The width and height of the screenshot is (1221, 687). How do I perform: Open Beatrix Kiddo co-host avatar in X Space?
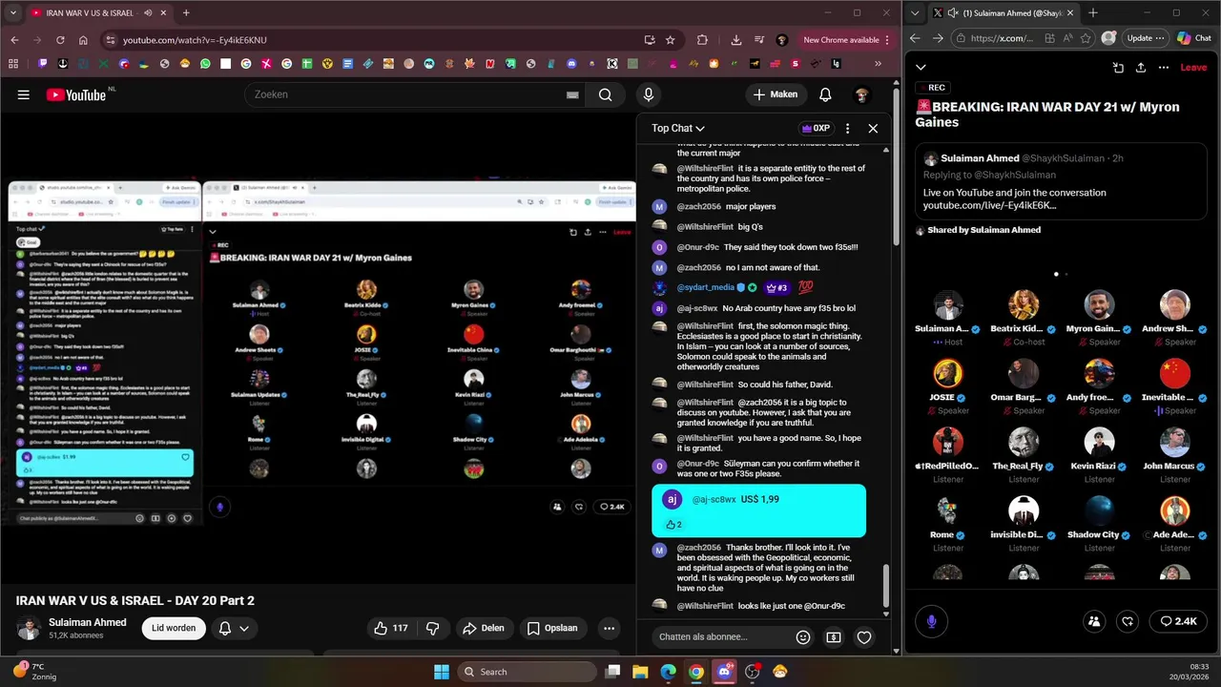(x=1024, y=305)
